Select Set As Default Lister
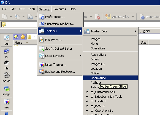This screenshot has width=160, height=115. point(60,49)
